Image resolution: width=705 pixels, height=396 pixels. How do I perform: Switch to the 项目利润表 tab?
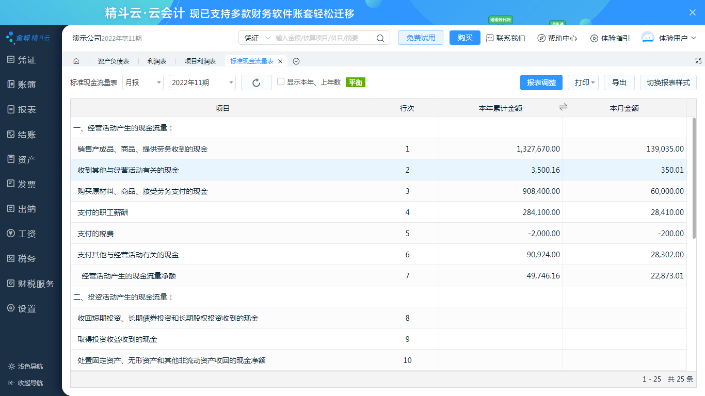(x=200, y=61)
